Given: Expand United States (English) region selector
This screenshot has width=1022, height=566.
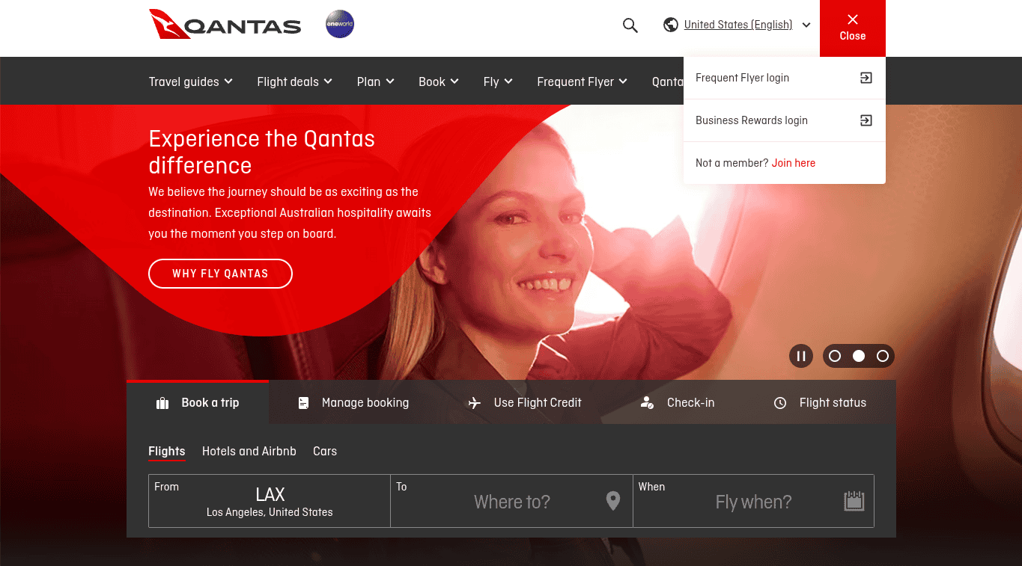Looking at the screenshot, I should point(737,25).
